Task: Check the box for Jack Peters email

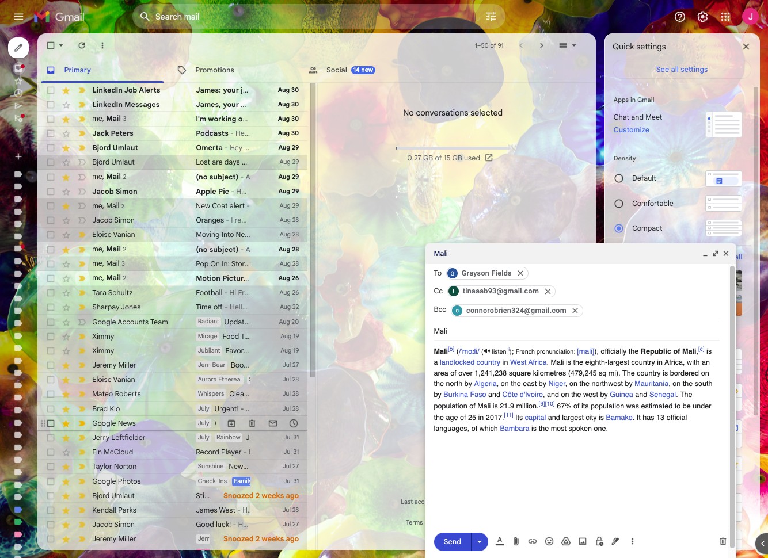Action: click(51, 133)
